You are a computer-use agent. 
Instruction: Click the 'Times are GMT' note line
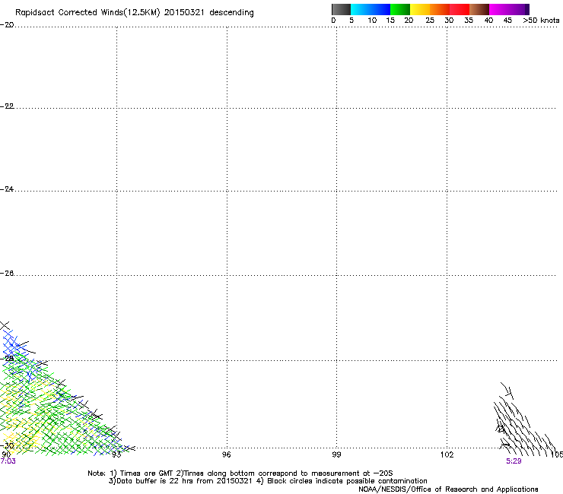coord(240,473)
